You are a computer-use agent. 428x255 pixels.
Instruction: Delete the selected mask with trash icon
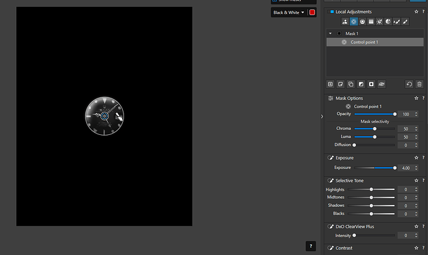[419, 84]
